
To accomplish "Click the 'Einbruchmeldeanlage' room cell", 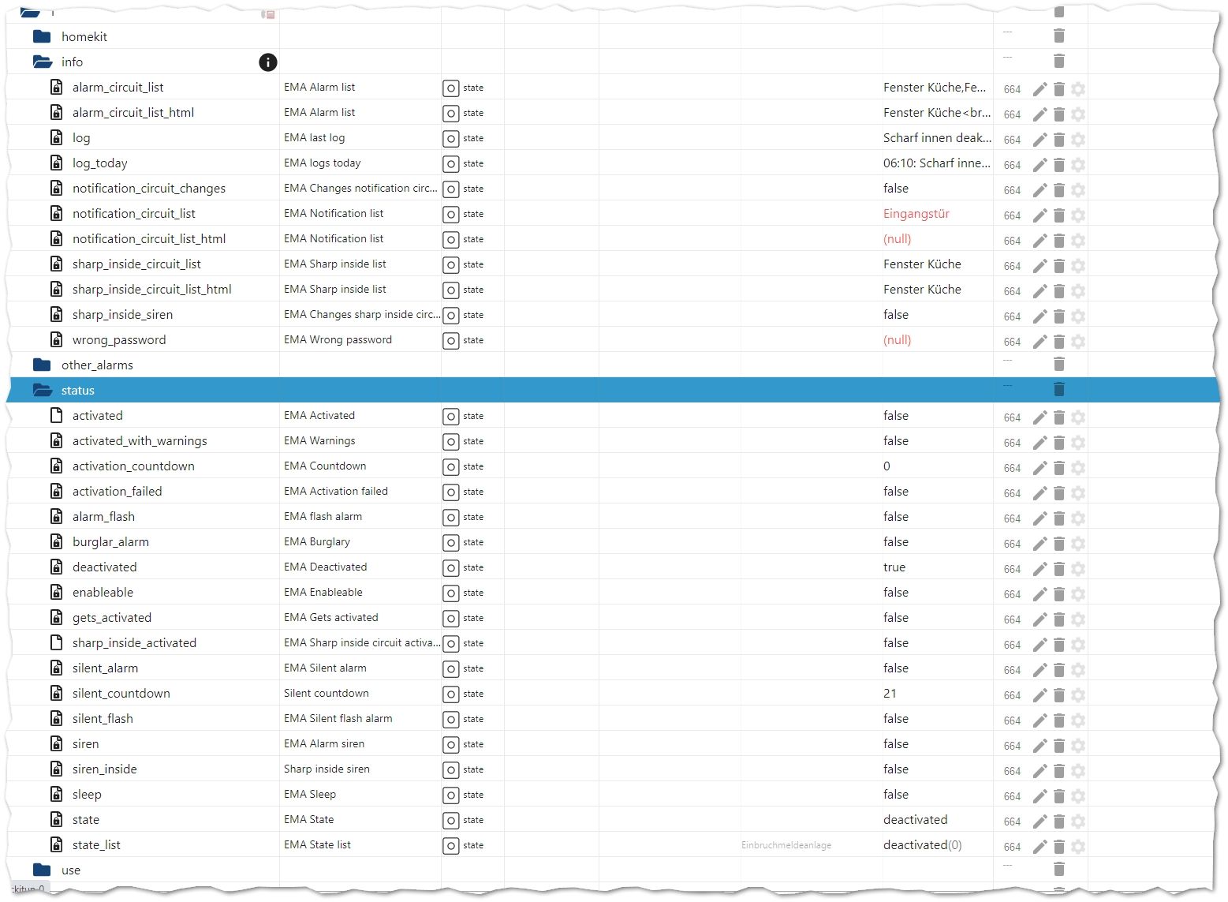I will (786, 845).
